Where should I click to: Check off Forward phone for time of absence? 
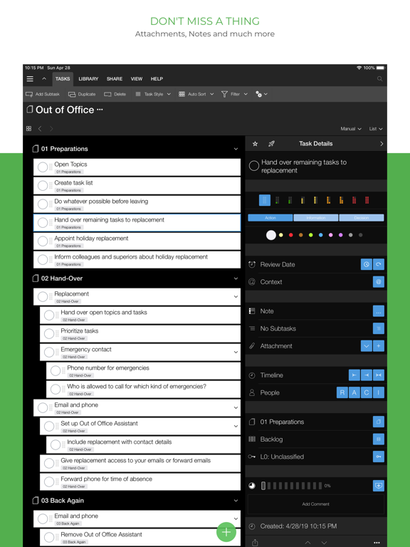coord(49,481)
